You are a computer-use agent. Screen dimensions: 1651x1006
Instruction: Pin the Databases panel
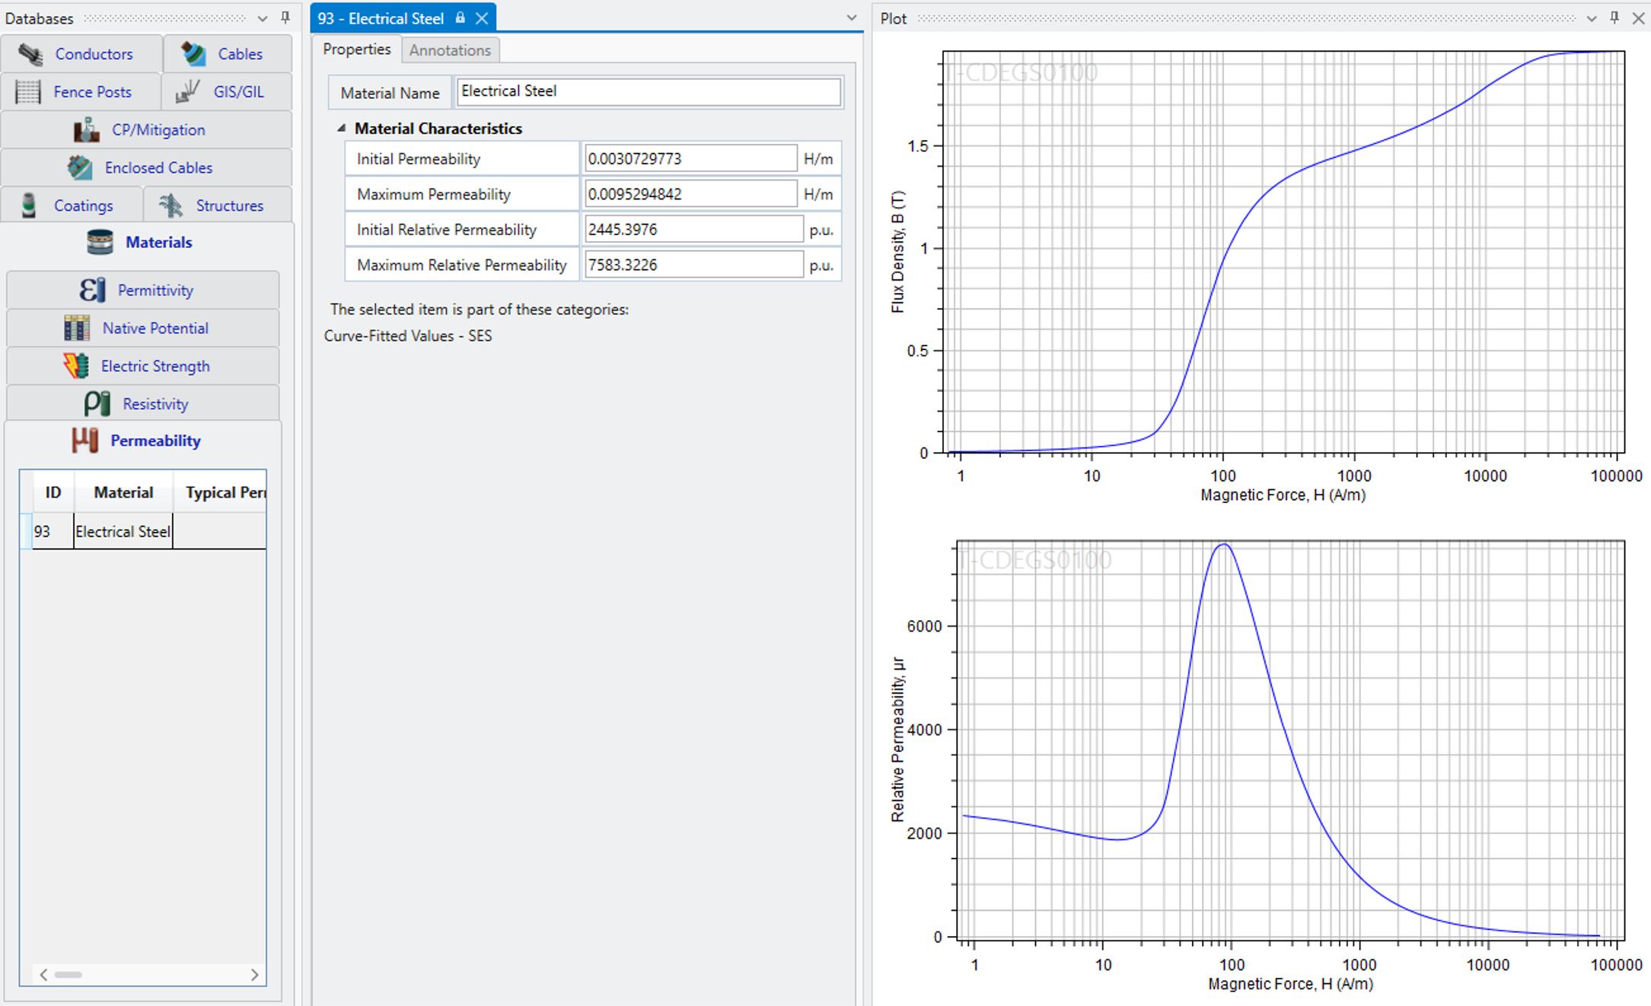[285, 18]
